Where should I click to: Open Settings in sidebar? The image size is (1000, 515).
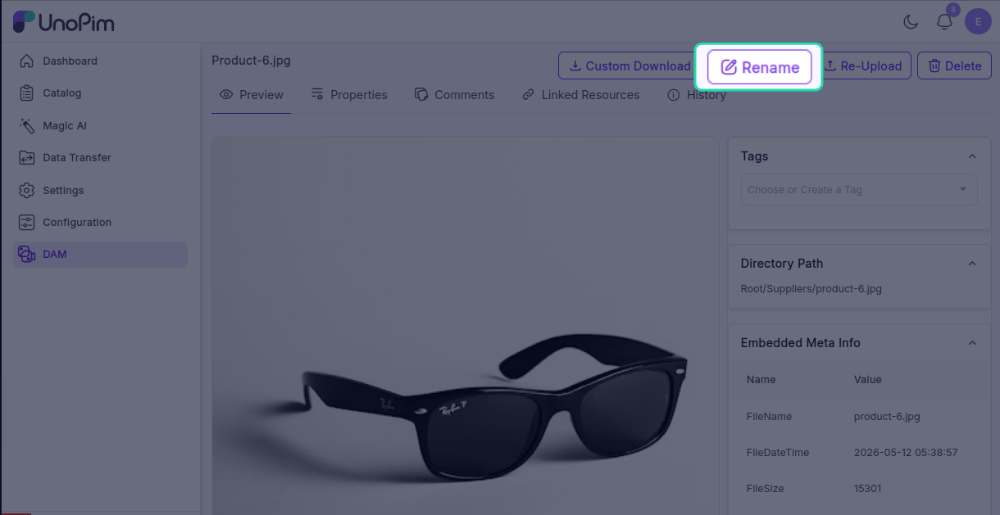[100, 190]
